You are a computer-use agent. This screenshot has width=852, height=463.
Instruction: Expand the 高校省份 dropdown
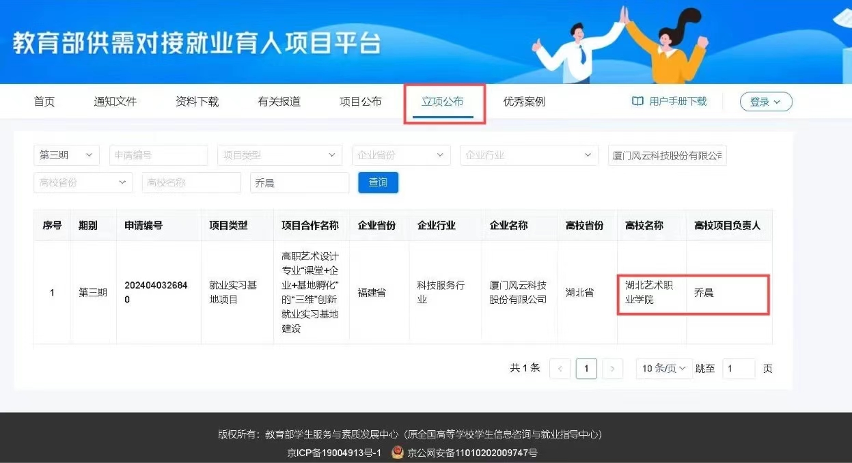pos(83,183)
